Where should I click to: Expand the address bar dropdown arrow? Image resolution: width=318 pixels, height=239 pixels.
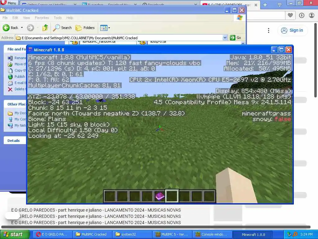tap(225, 38)
